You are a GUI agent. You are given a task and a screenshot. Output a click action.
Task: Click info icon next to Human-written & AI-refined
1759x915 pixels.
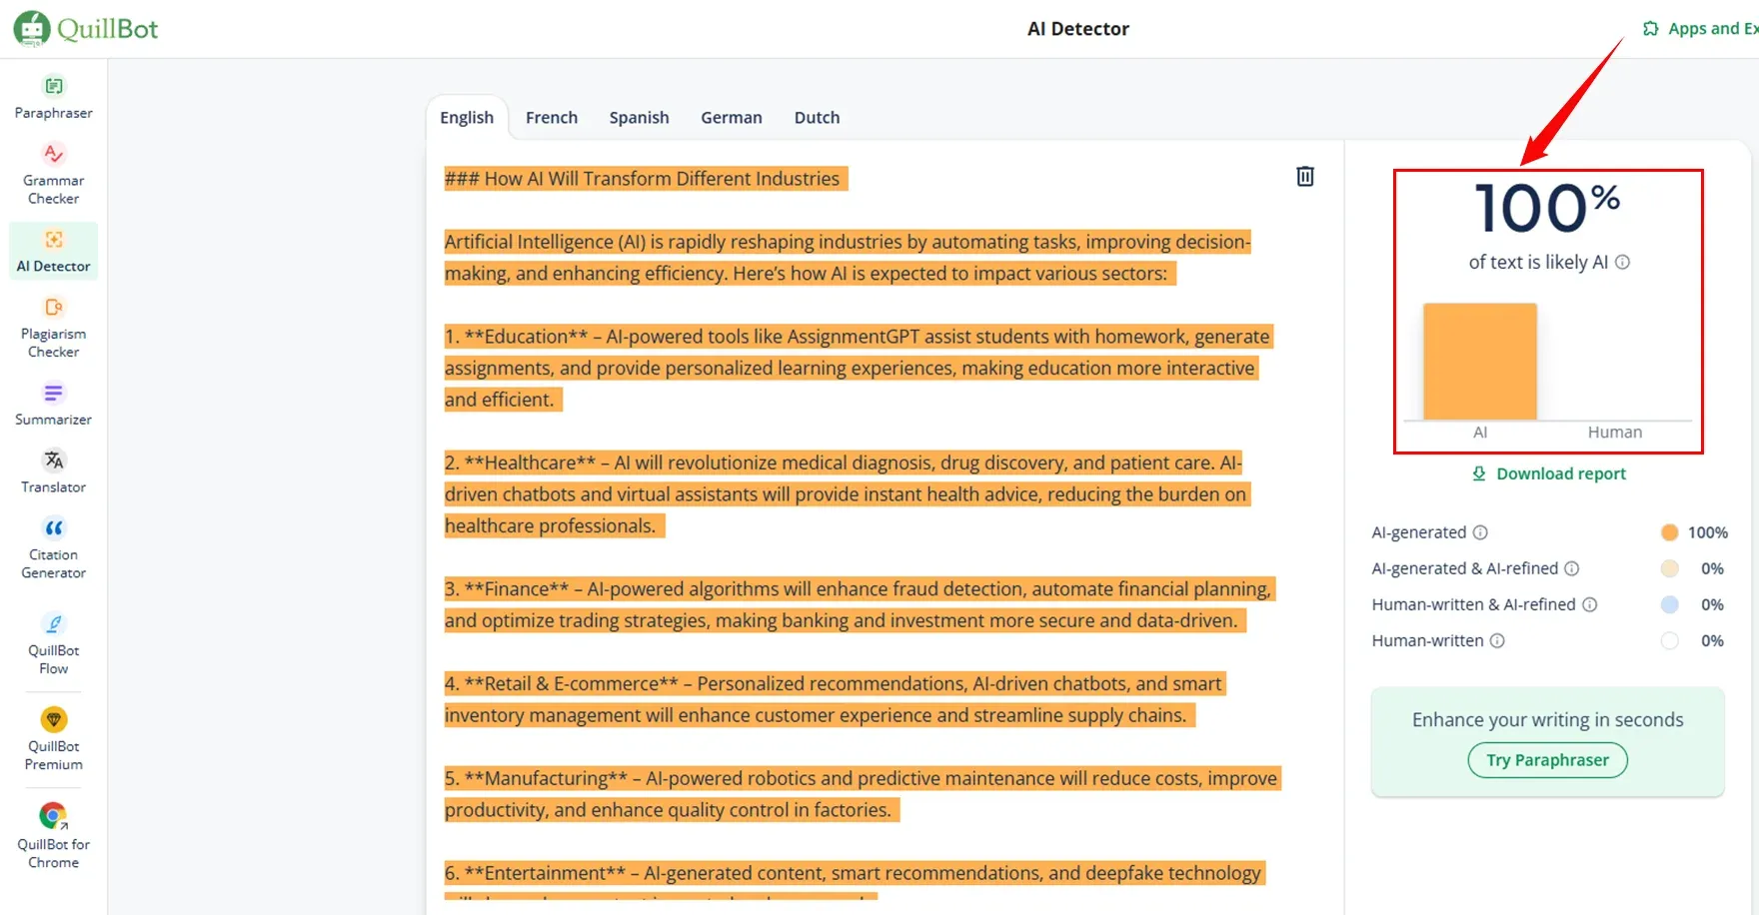(x=1589, y=604)
